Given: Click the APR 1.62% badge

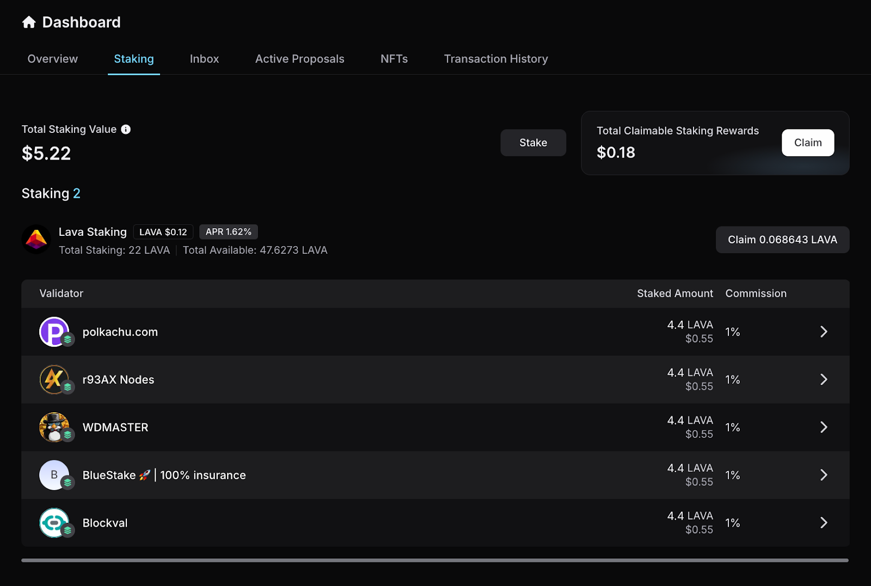Looking at the screenshot, I should pyautogui.click(x=229, y=232).
